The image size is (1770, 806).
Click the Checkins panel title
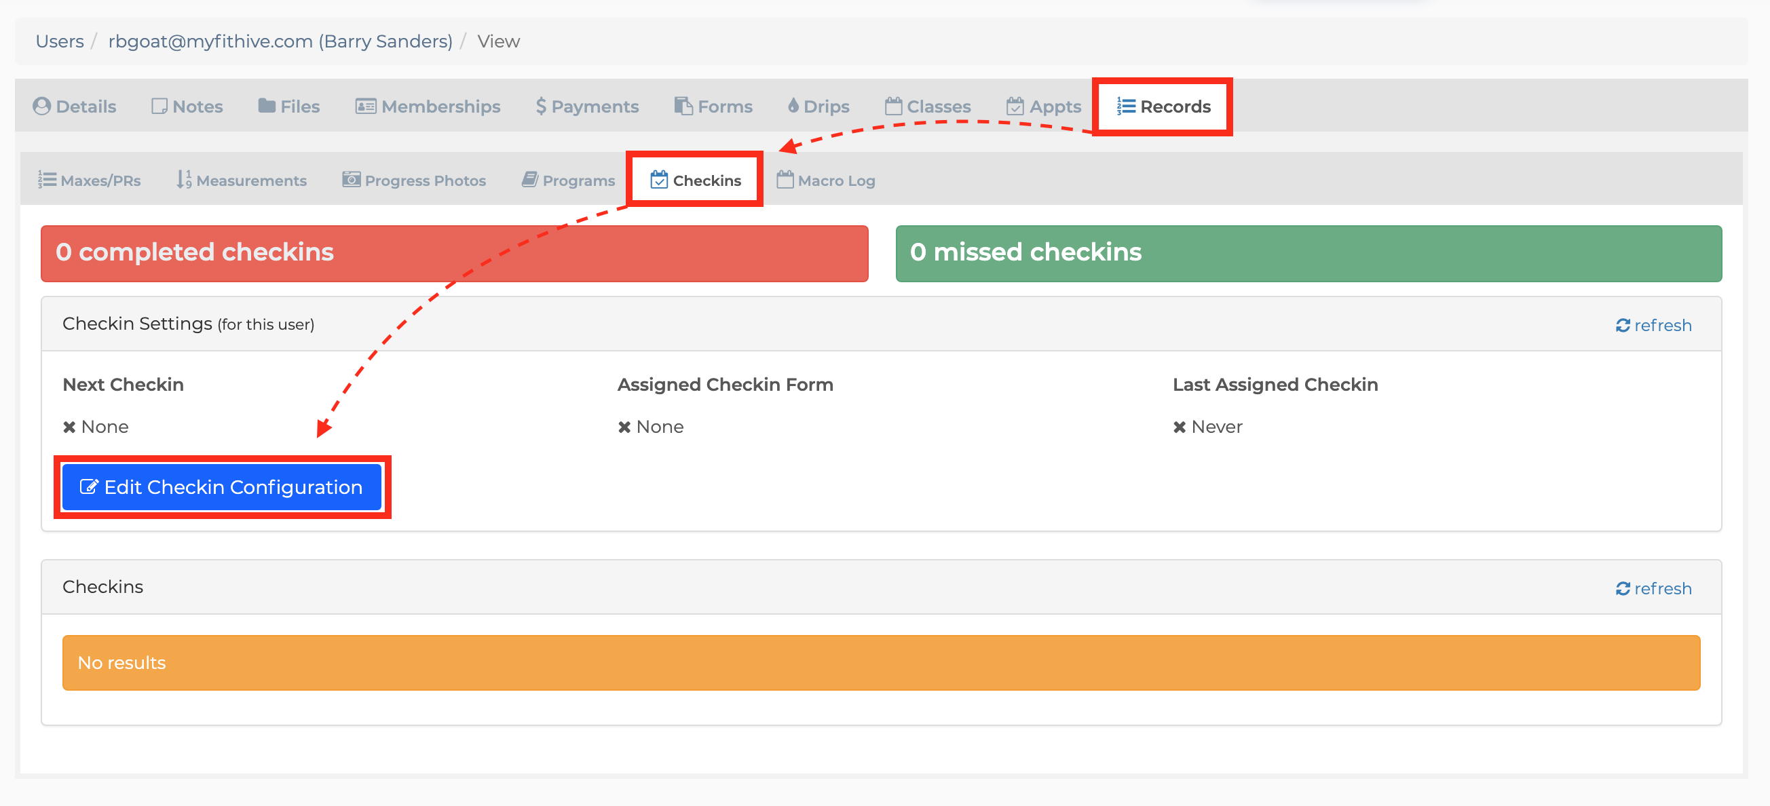(103, 587)
